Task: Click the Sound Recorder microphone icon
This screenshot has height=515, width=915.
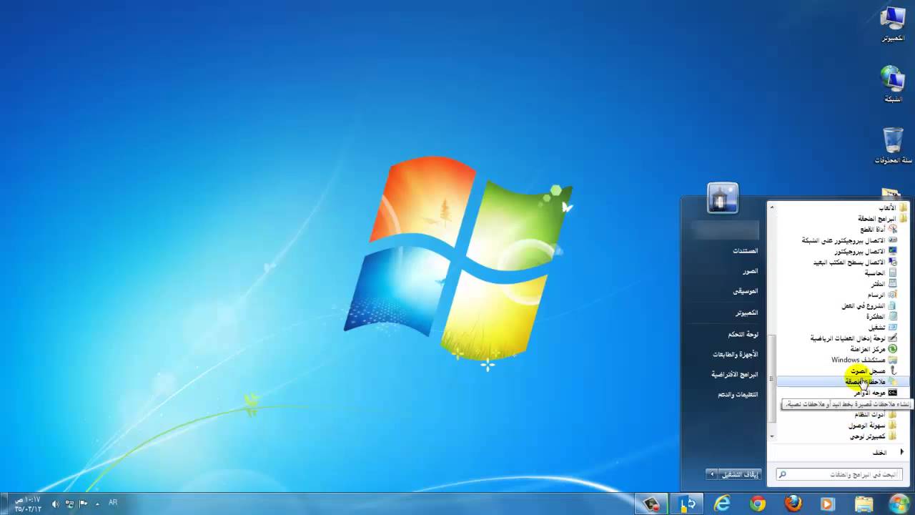Action: (x=893, y=371)
